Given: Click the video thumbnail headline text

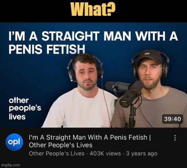Looking at the screenshot, I should tap(93, 42).
